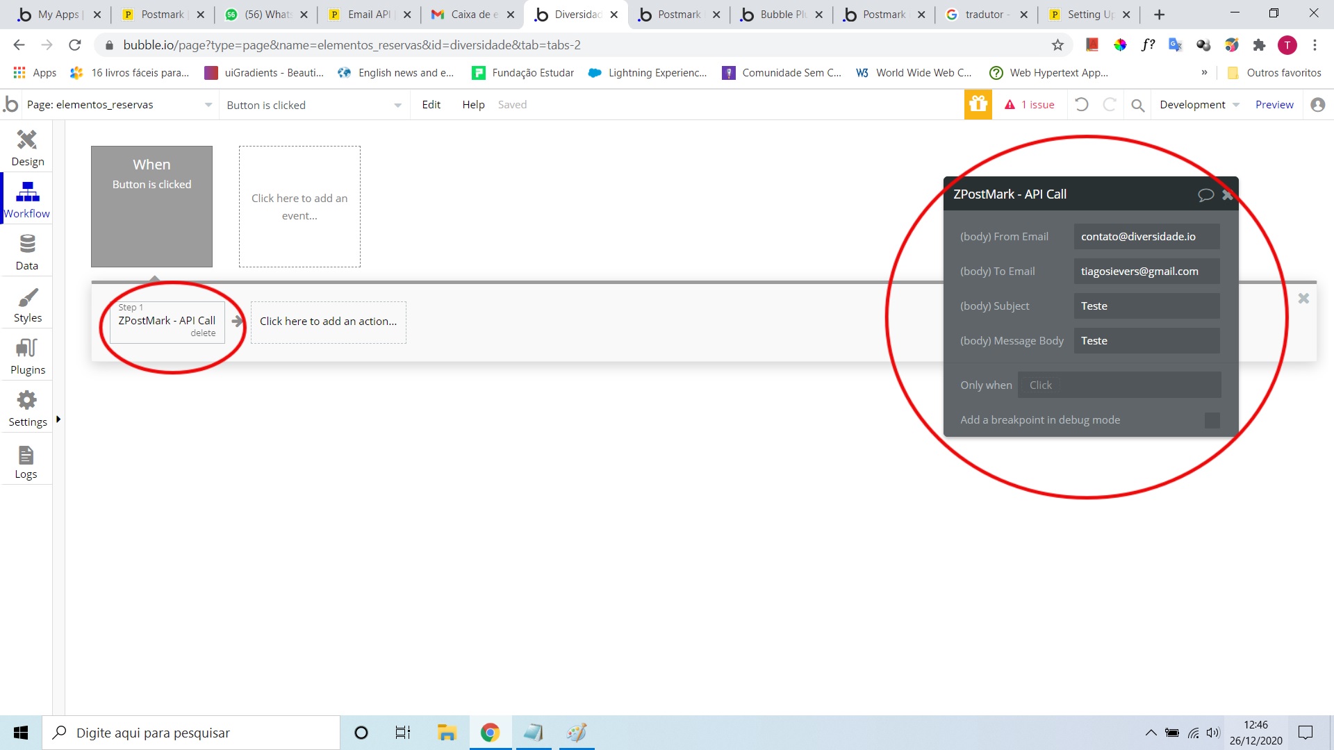The image size is (1334, 750).
Task: Expand the sidebar with the small arrow
Action: (58, 419)
